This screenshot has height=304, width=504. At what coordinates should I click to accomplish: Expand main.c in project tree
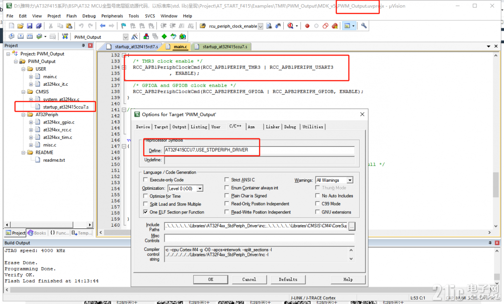pos(31,77)
